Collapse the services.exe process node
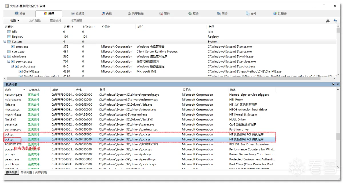The image size is (343, 183). [9, 62]
